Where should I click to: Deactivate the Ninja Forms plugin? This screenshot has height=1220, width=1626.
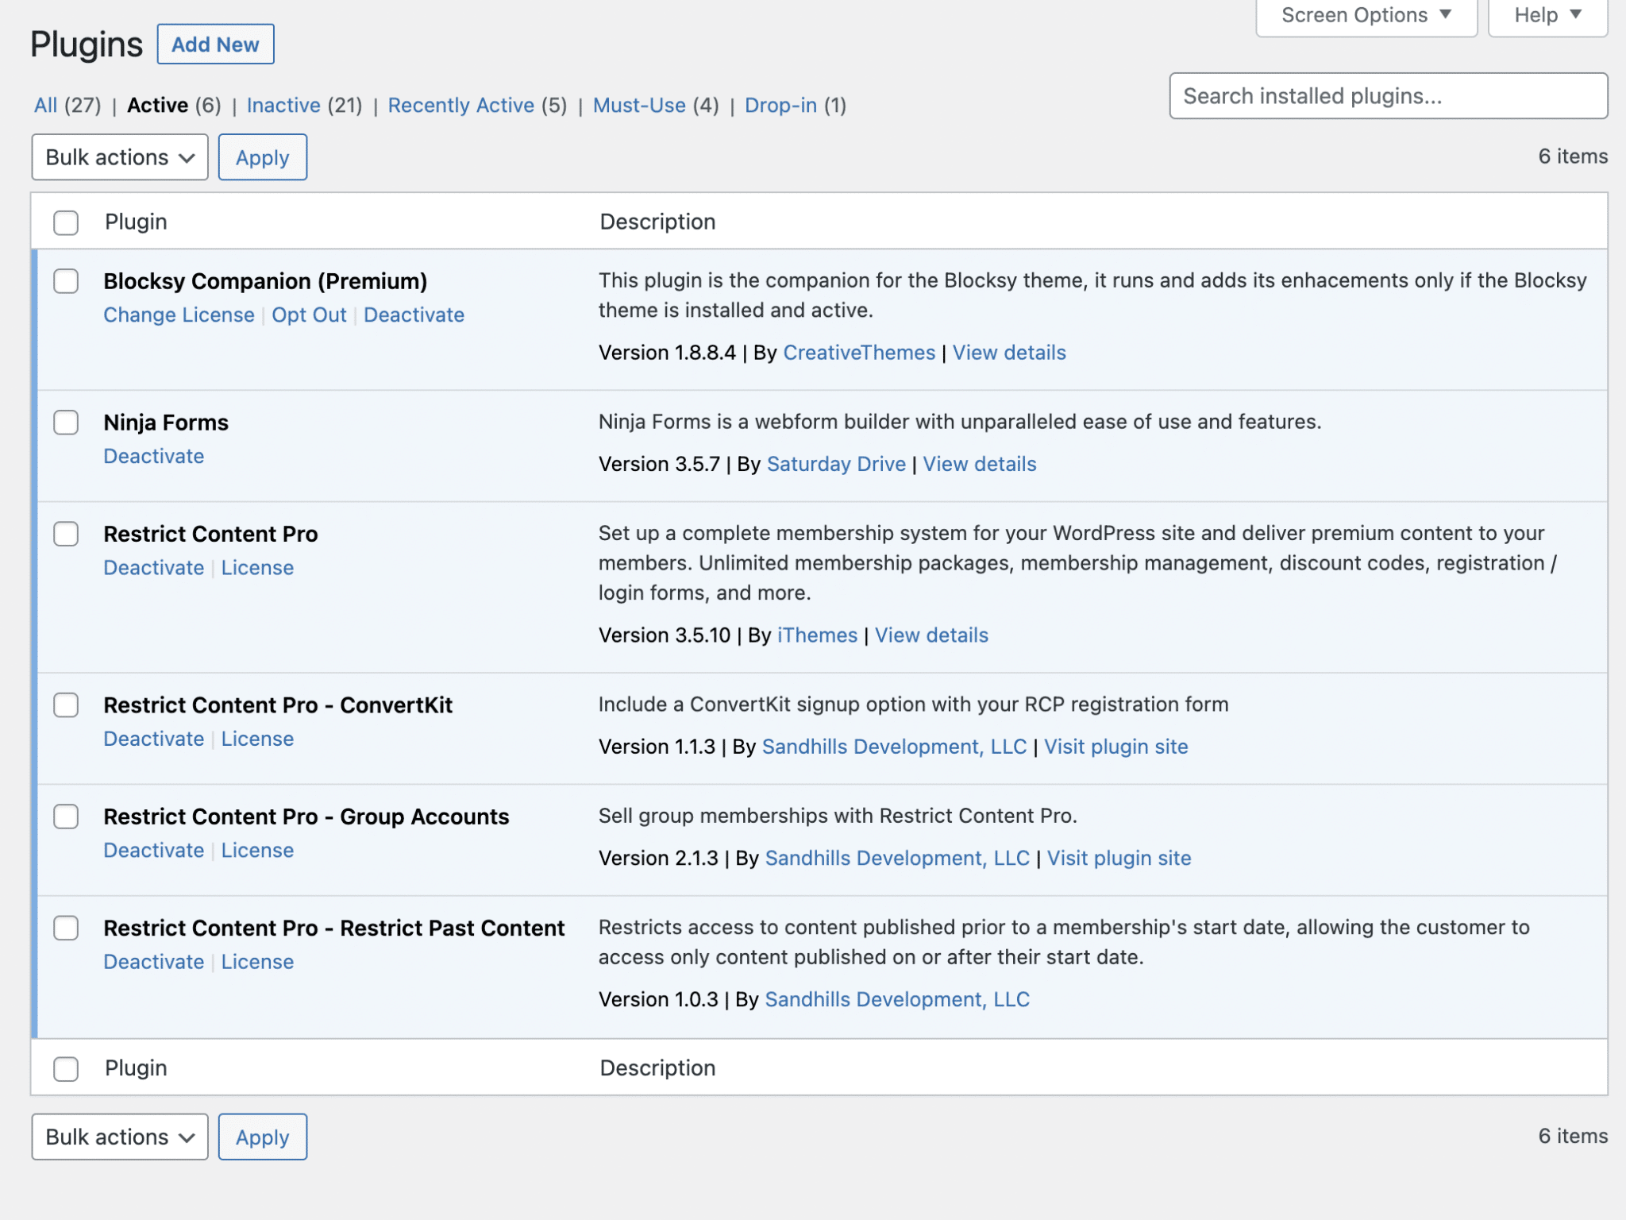(154, 457)
